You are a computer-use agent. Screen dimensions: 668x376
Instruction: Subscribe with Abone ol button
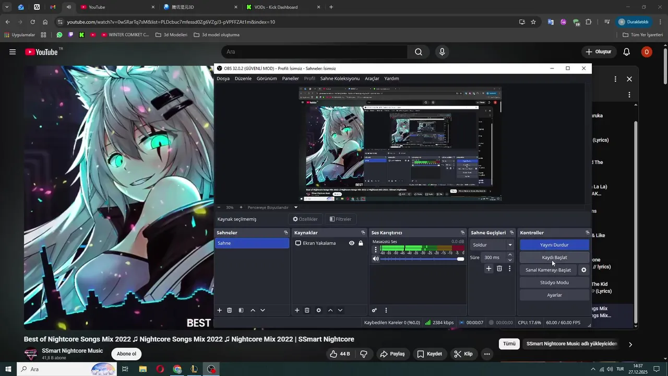click(x=126, y=354)
